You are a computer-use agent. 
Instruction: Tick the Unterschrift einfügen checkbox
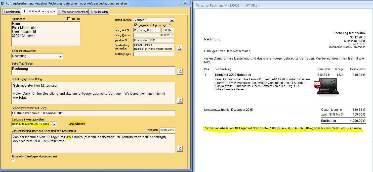click(13, 161)
